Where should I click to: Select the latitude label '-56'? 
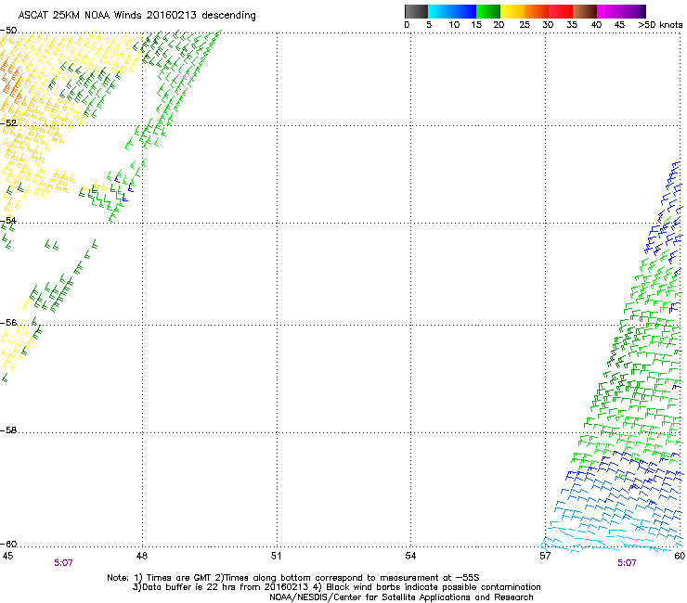8,323
